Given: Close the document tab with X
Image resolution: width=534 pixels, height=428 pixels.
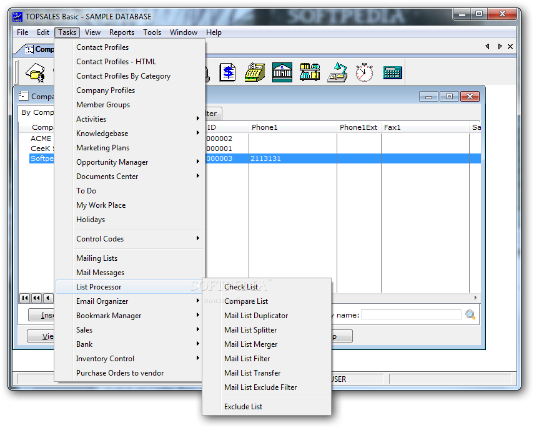Looking at the screenshot, I should click(510, 46).
